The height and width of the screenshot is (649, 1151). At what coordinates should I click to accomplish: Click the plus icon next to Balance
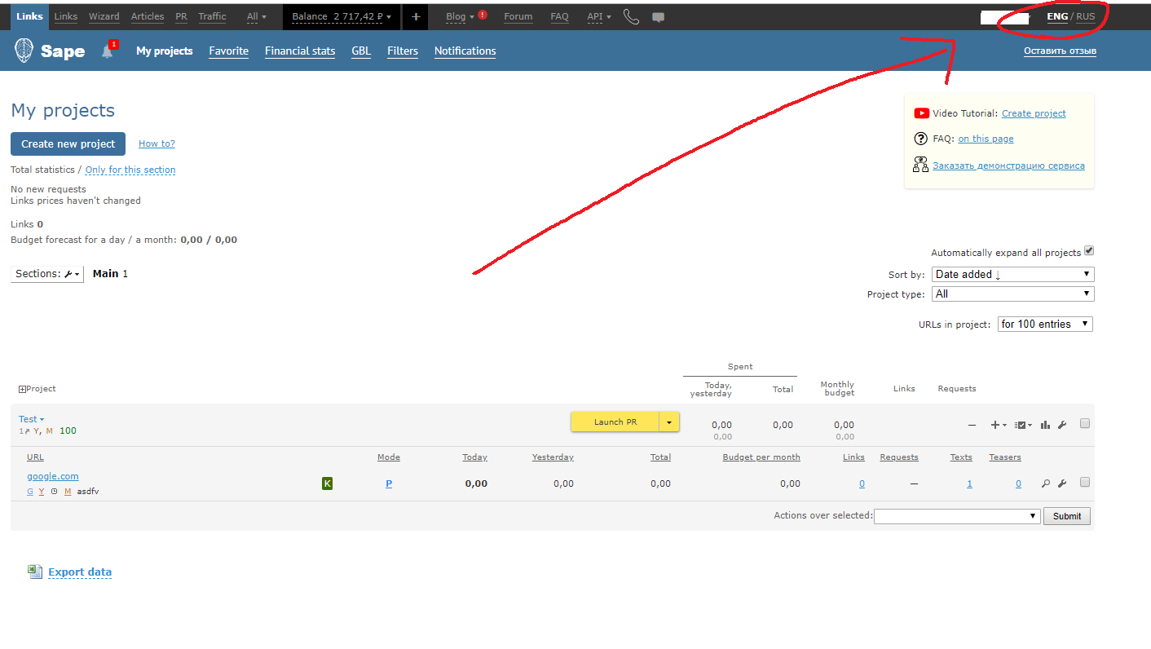[416, 16]
